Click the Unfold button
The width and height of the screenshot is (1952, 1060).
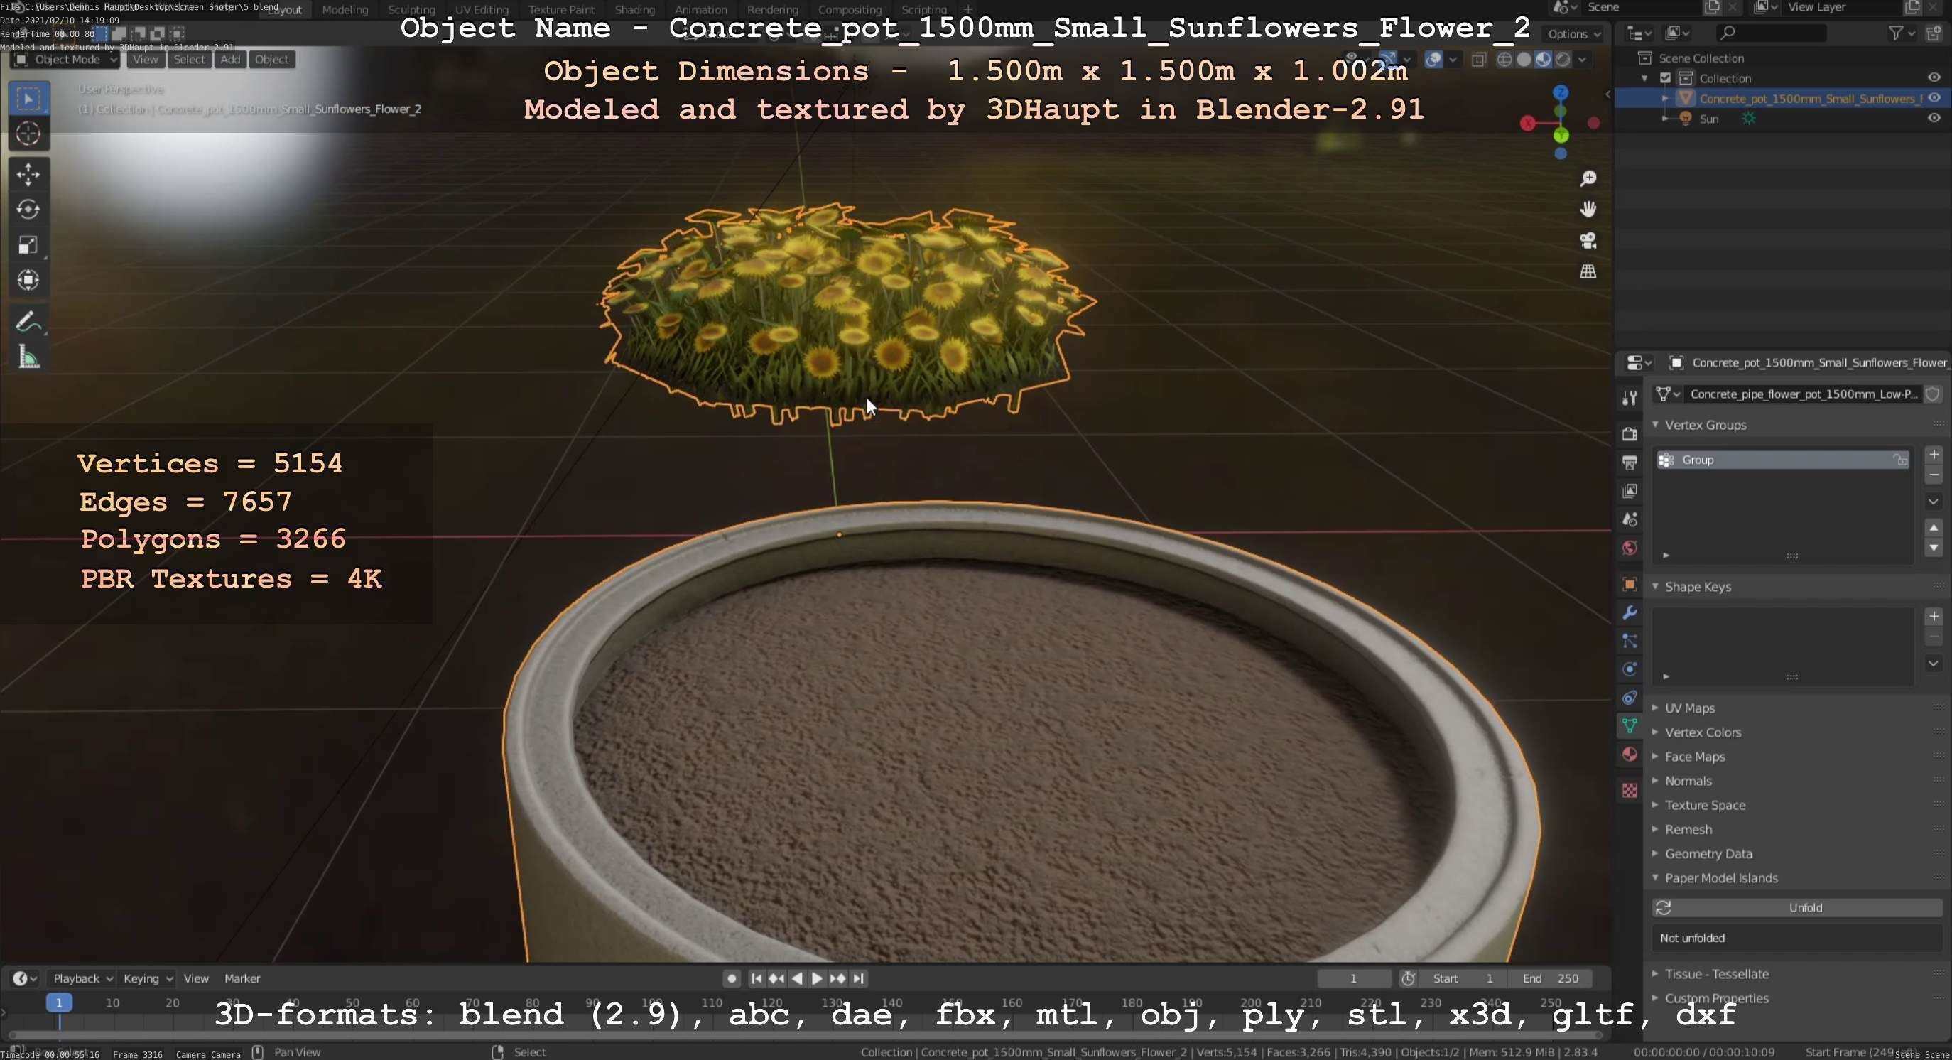(x=1796, y=907)
